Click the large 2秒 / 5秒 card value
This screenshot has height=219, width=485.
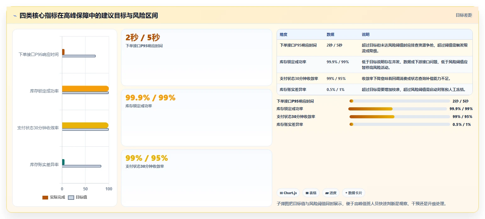coord(143,37)
